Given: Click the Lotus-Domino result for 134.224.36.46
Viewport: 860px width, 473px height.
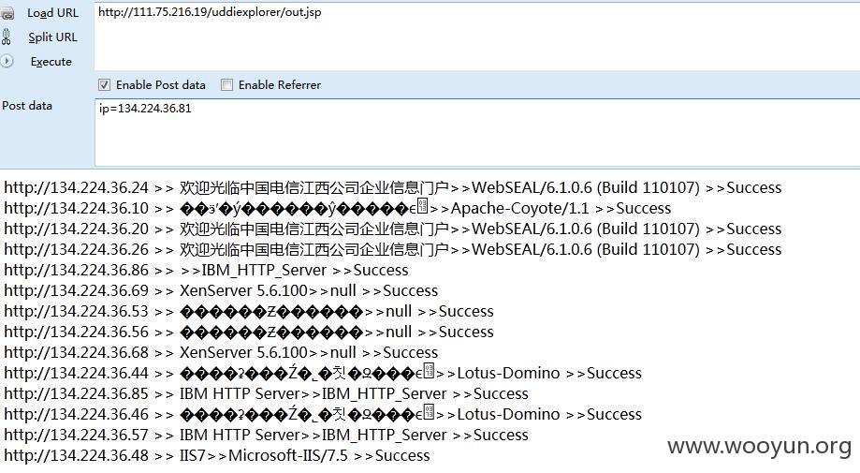Looking at the screenshot, I should point(323,414).
